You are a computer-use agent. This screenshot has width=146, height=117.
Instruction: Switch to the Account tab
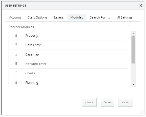tap(15, 17)
